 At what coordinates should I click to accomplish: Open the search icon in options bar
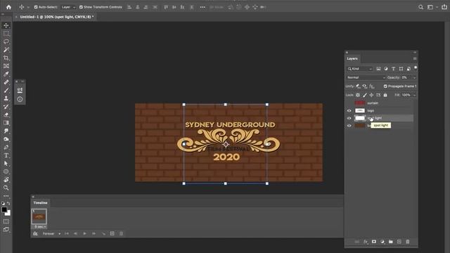(x=420, y=7)
